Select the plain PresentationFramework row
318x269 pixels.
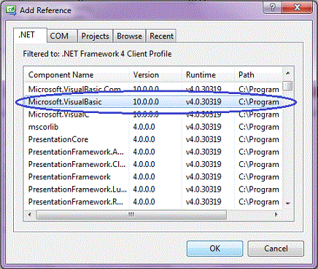[x=153, y=176]
